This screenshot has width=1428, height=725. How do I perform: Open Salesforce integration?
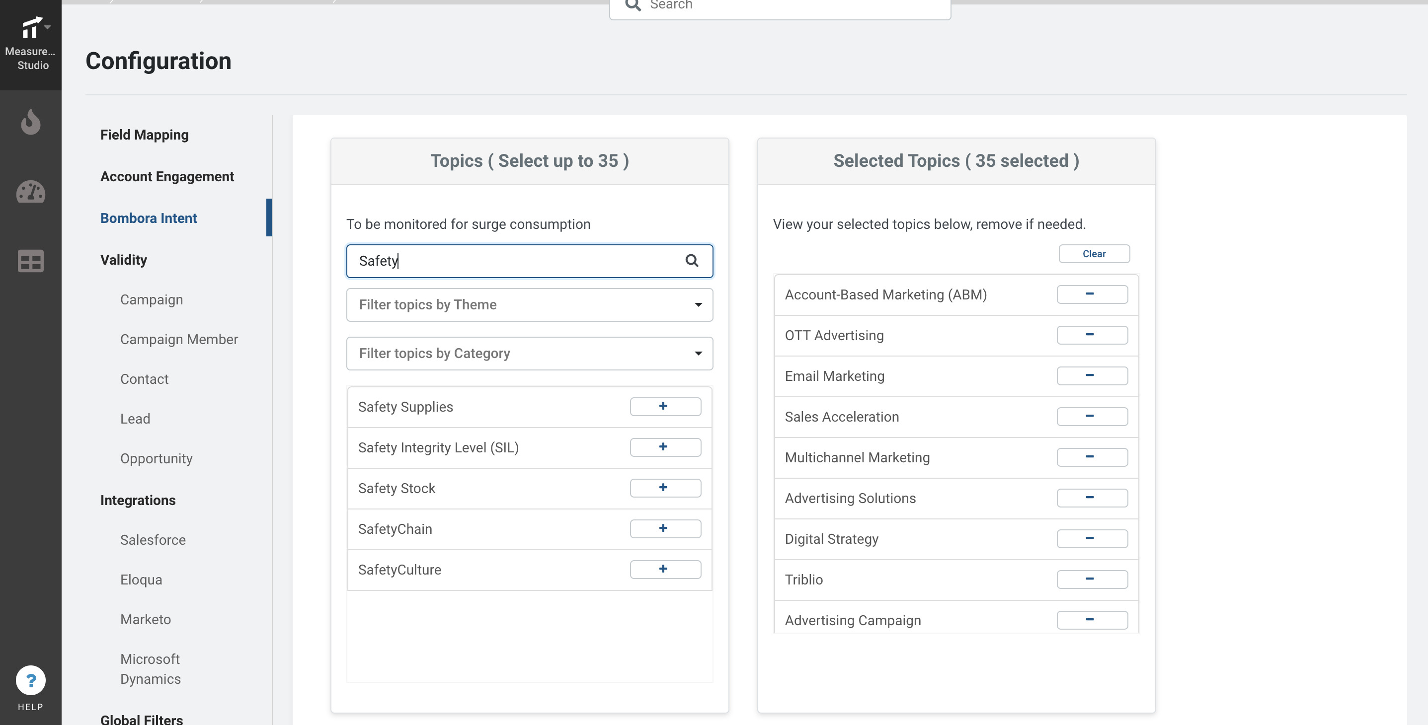tap(153, 539)
